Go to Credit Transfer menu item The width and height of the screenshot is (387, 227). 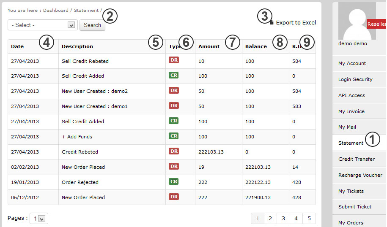pos(356,159)
